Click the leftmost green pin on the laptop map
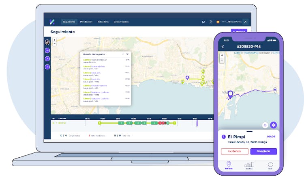The height and width of the screenshot is (178, 304). (183, 82)
